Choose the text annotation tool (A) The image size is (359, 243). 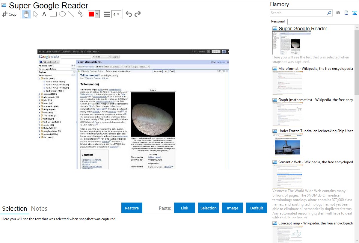tap(44, 14)
